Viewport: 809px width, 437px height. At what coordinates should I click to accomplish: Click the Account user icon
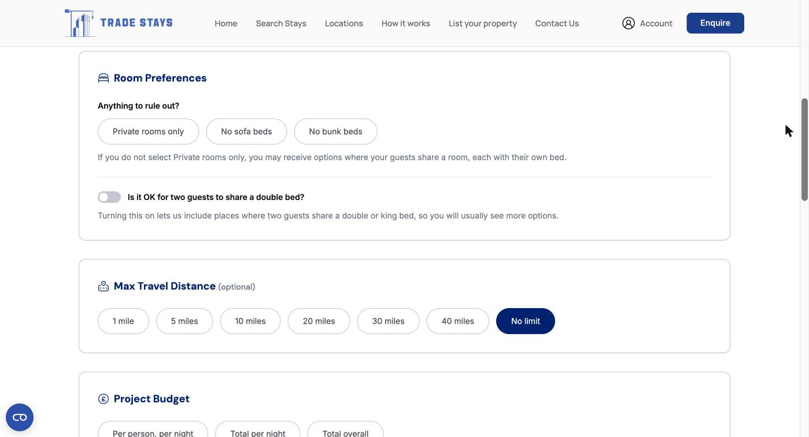pyautogui.click(x=629, y=23)
